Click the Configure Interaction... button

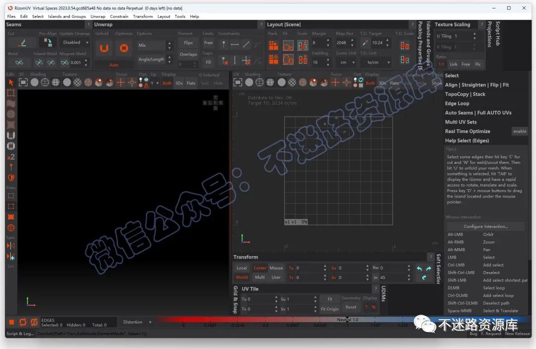pyautogui.click(x=485, y=227)
